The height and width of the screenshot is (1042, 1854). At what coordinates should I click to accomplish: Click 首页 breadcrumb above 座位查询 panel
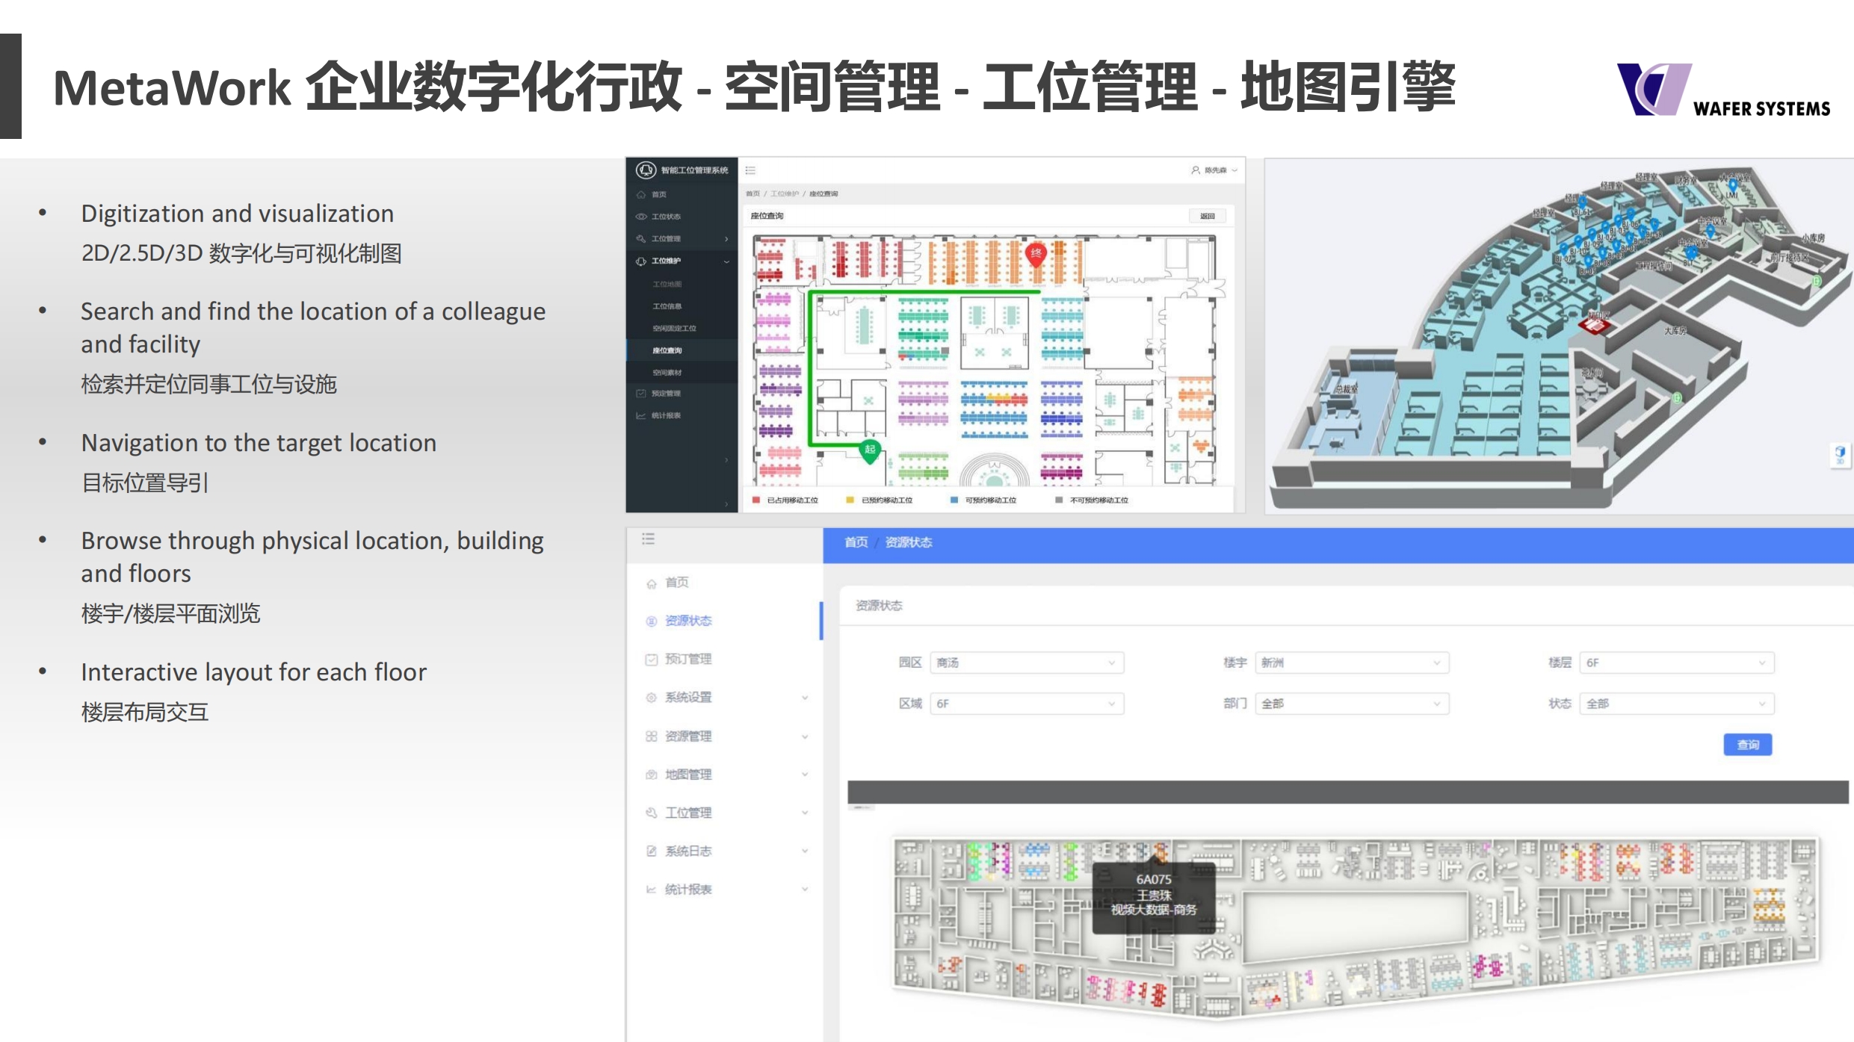point(753,193)
